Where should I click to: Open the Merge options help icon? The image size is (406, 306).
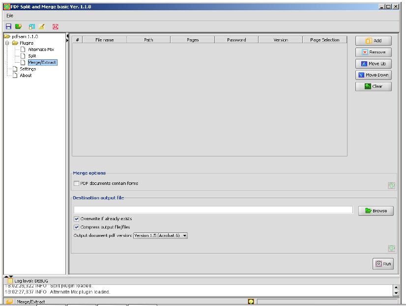click(x=391, y=185)
